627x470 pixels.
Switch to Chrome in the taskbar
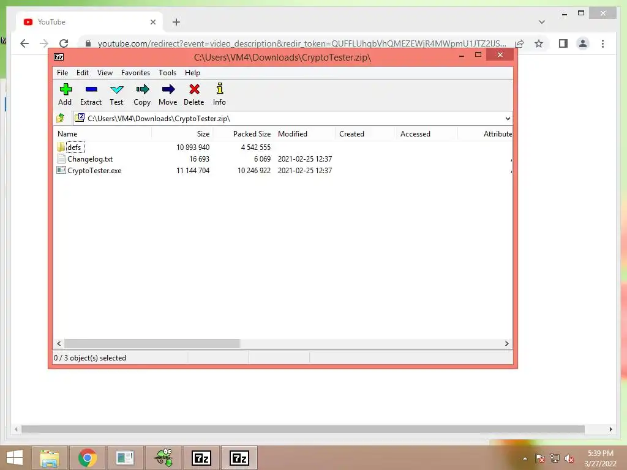tap(87, 458)
